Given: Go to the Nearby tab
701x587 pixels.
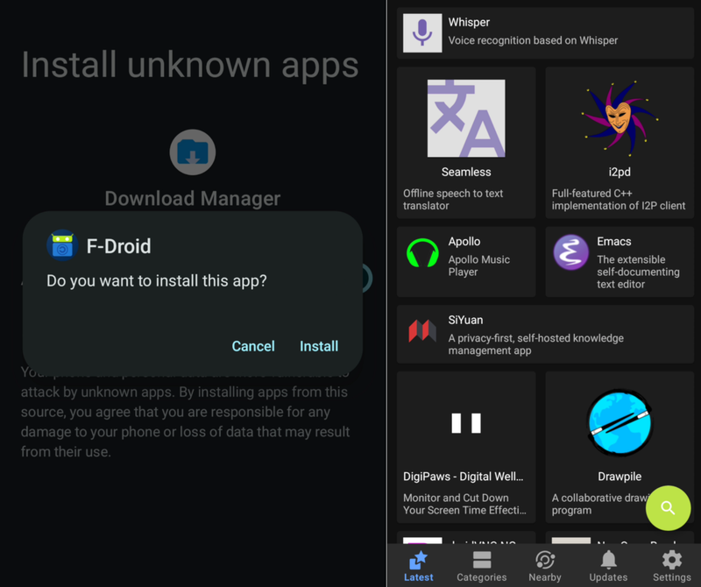Looking at the screenshot, I should 545,565.
